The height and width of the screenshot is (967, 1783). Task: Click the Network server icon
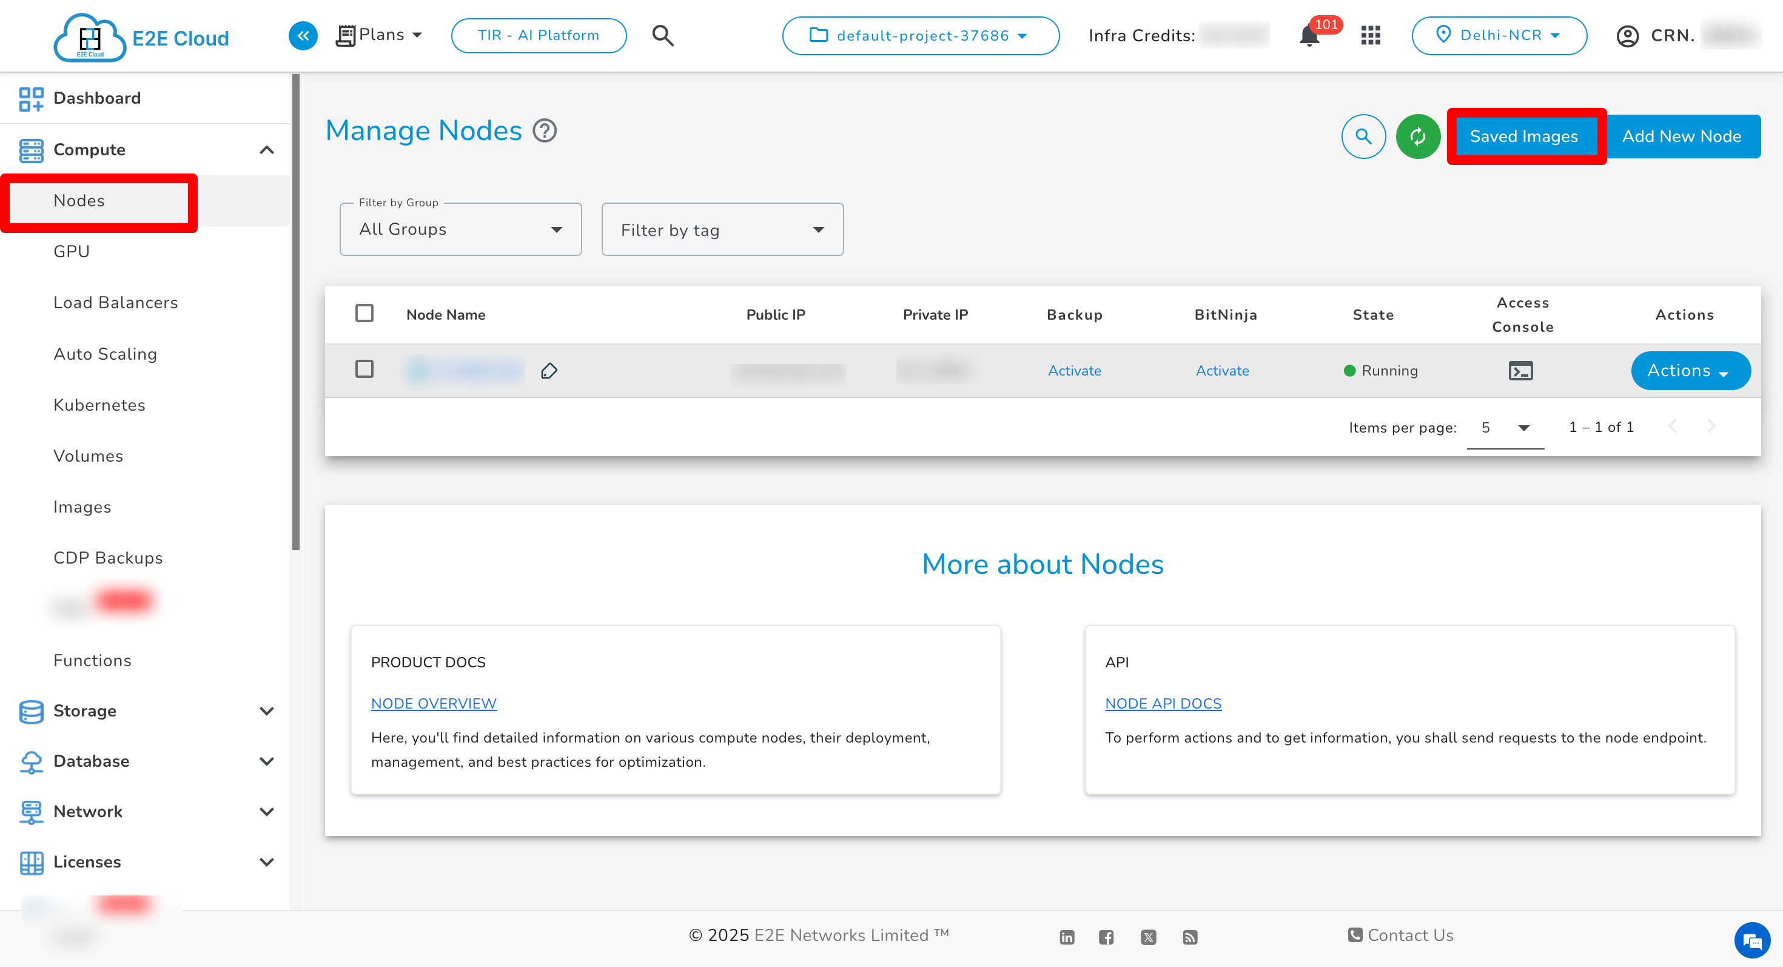pos(31,813)
